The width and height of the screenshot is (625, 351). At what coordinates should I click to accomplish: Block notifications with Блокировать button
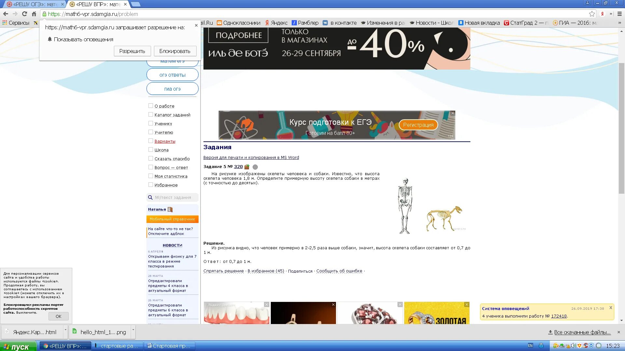click(175, 51)
